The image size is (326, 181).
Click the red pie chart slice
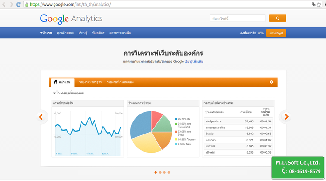[x=156, y=119]
